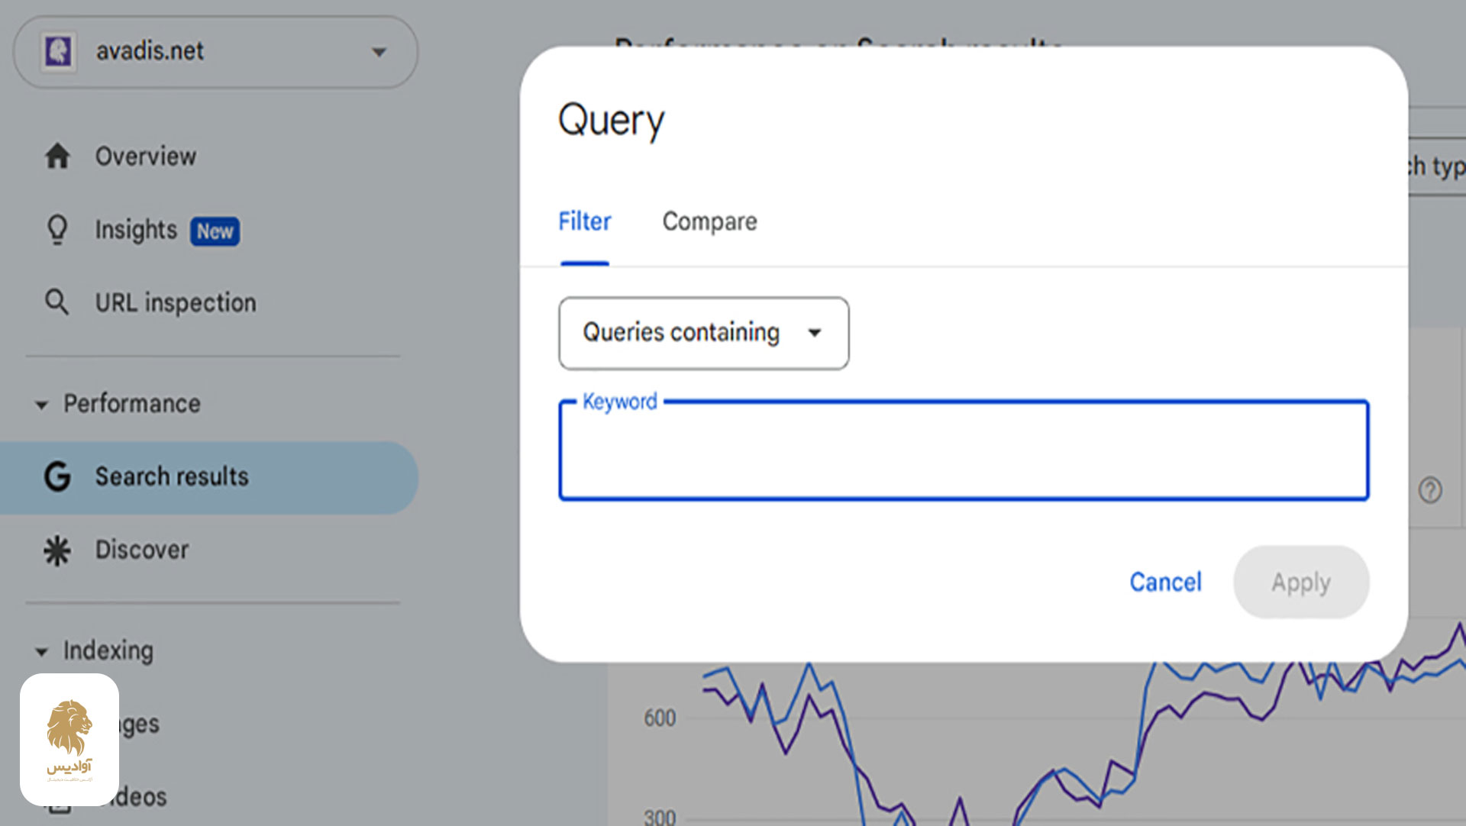Open the URL inspection menu item
The height and width of the screenshot is (826, 1466).
click(x=176, y=303)
